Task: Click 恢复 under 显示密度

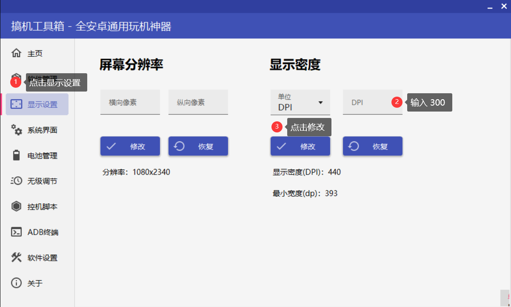Action: (x=373, y=146)
